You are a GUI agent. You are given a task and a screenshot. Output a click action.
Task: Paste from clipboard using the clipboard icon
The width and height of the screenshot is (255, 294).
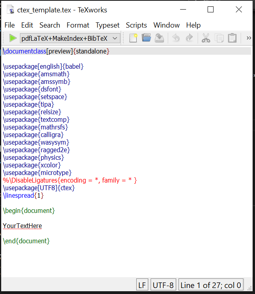pyautogui.click(x=232, y=38)
